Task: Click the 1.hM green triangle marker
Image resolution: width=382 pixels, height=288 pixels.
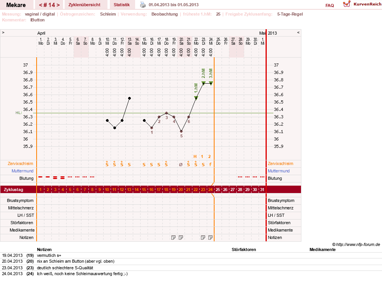Action: click(x=196, y=98)
